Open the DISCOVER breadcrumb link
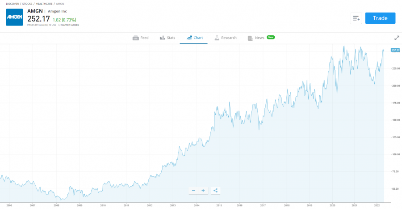The height and width of the screenshot is (209, 402). tap(13, 4)
